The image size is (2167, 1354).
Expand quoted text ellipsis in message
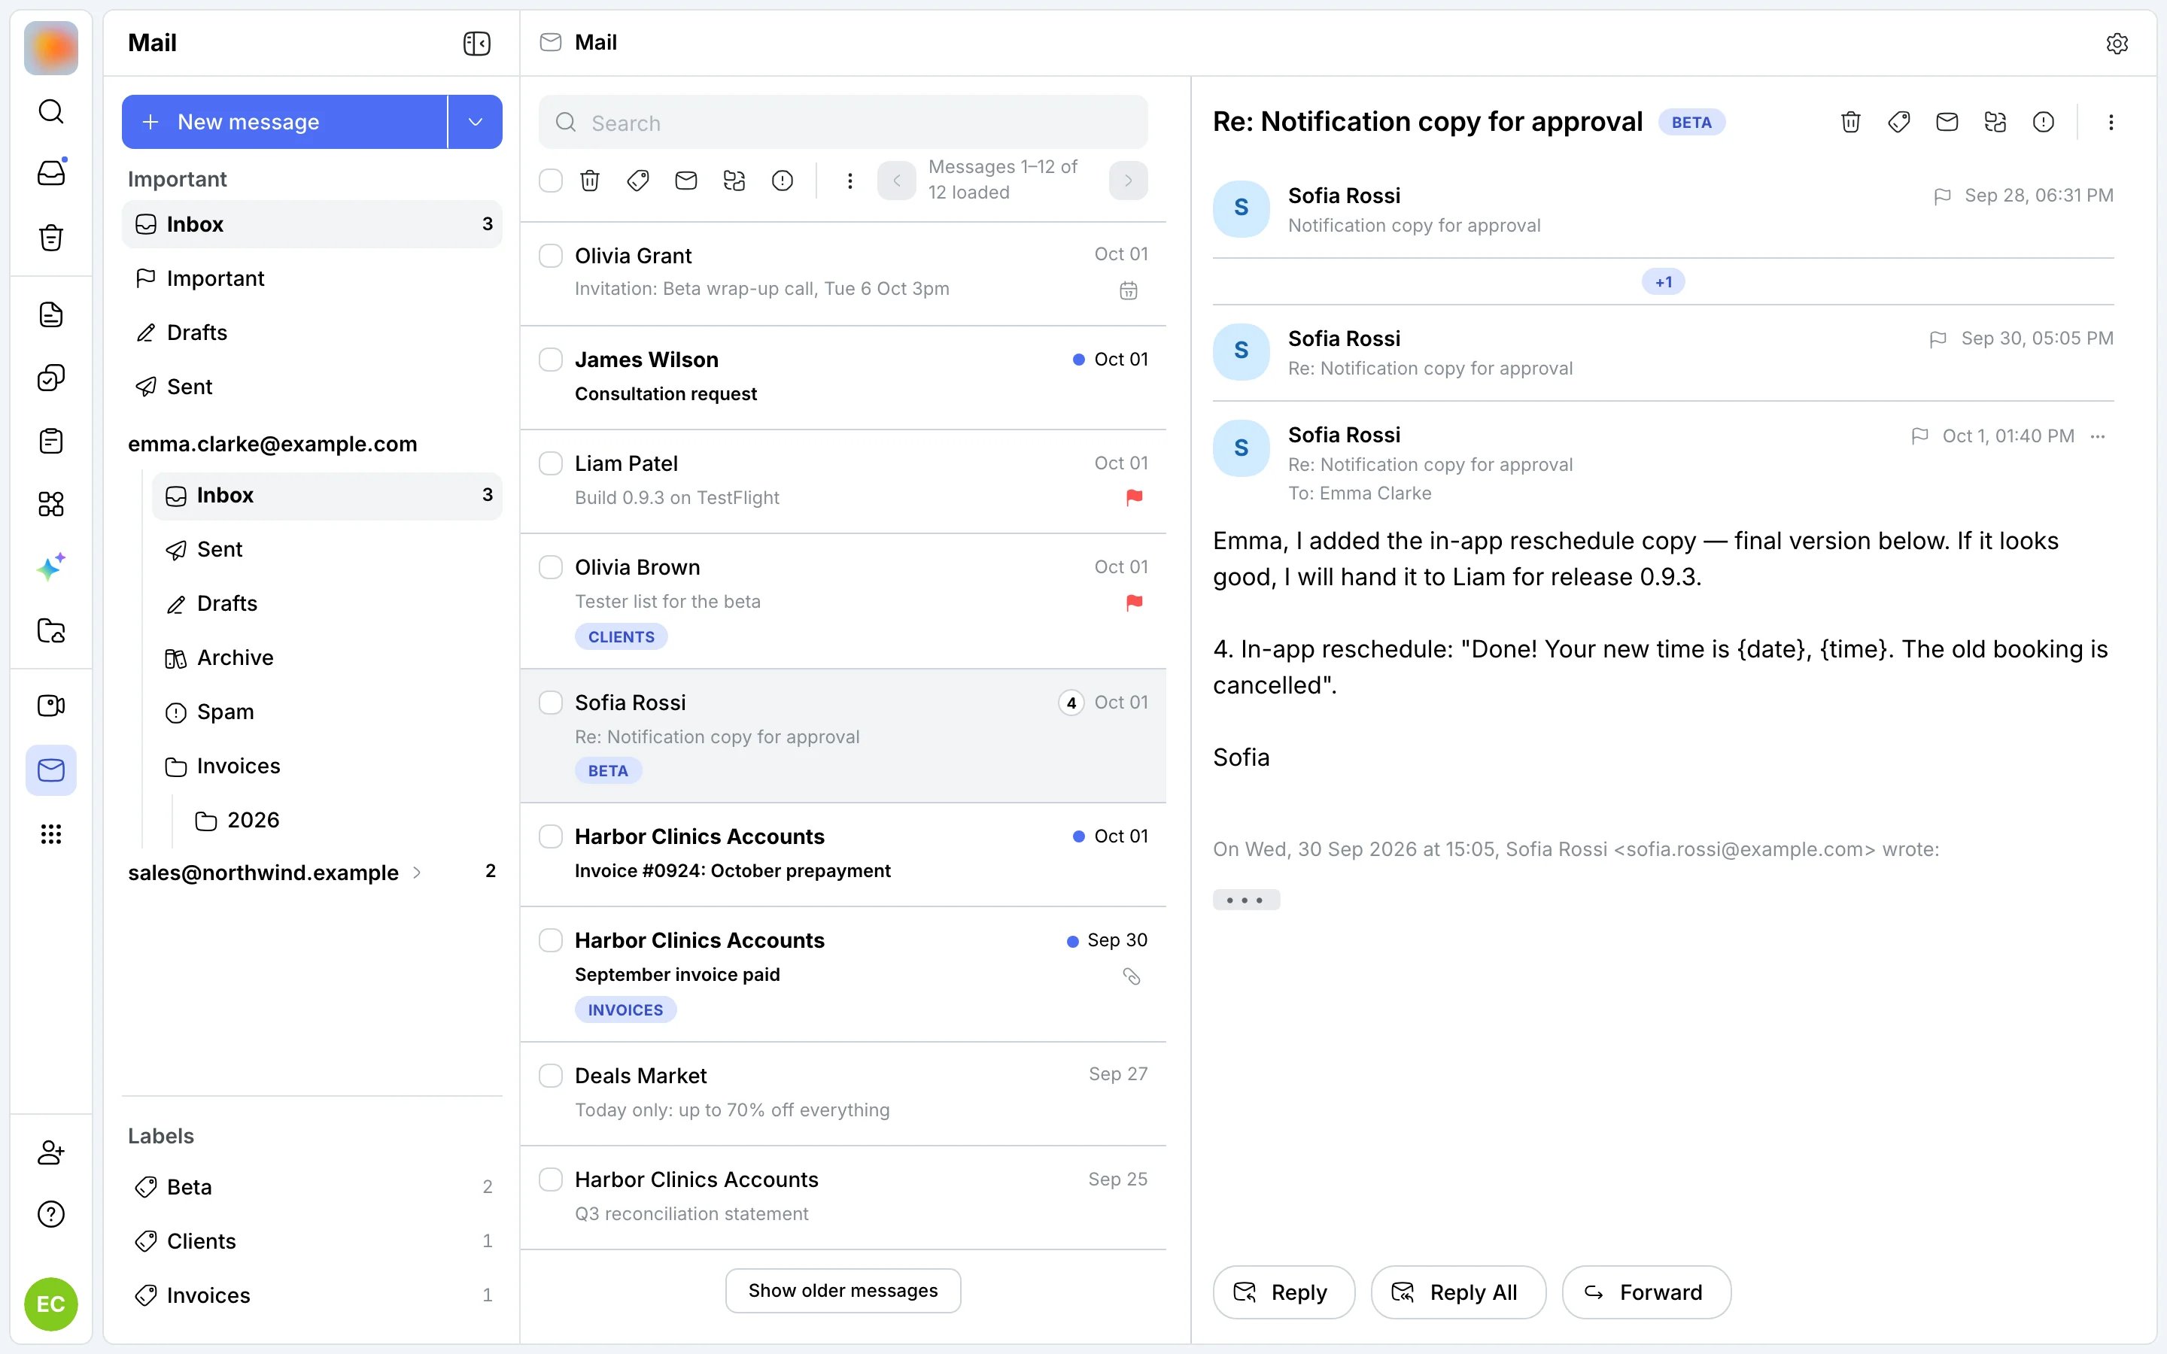(x=1245, y=900)
